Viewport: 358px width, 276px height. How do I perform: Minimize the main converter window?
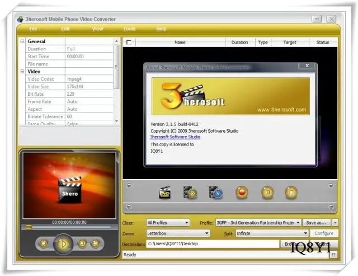coord(317,18)
